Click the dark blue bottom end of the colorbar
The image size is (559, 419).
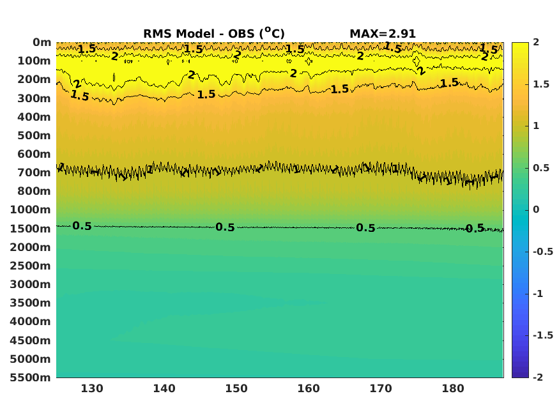pyautogui.click(x=520, y=374)
